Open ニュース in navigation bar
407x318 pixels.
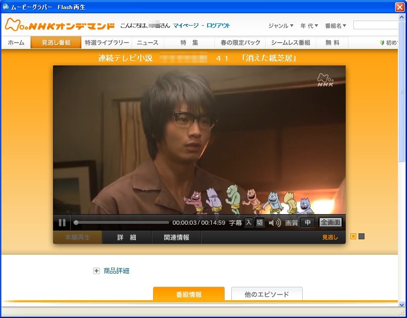click(x=148, y=43)
